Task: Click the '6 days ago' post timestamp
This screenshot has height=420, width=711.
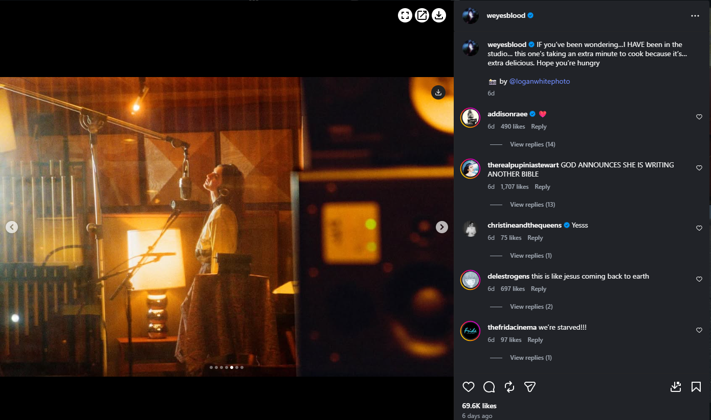Action: point(477,416)
